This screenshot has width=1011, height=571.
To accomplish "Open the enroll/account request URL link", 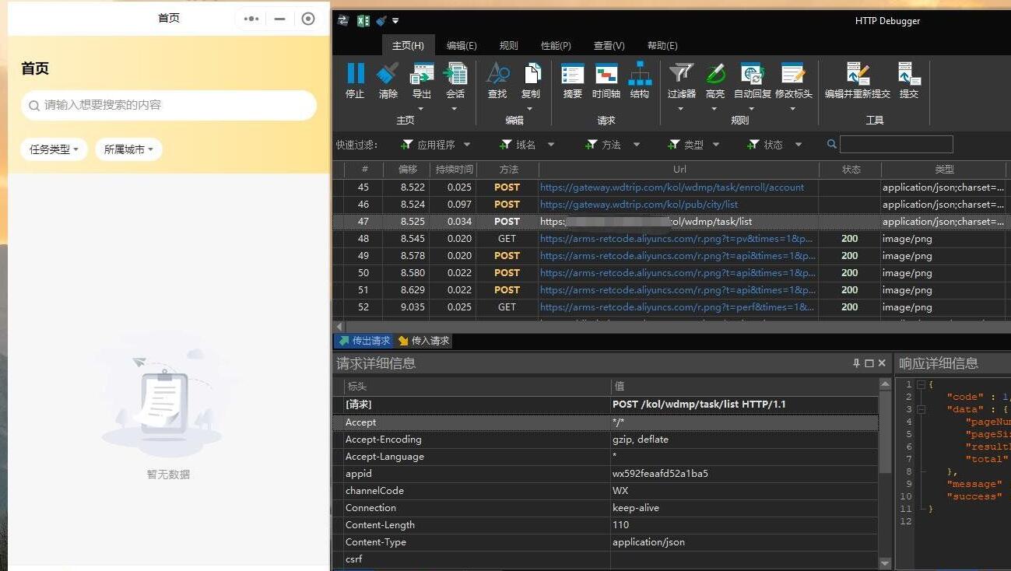I will pyautogui.click(x=672, y=187).
